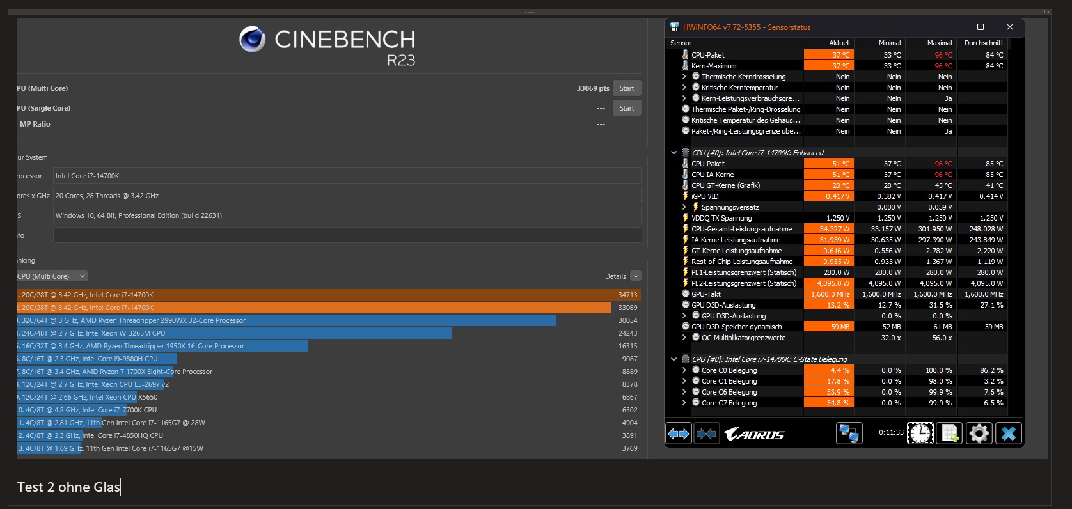Click lightning icon beside PL2-Leistungsgrenzwert

pyautogui.click(x=685, y=283)
